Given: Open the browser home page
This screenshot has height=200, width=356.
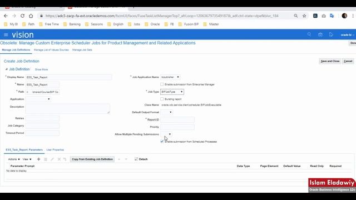Looking at the screenshot, I should (x=31, y=16).
